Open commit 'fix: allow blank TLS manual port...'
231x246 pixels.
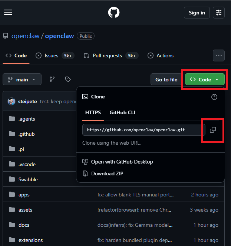pos(136,195)
